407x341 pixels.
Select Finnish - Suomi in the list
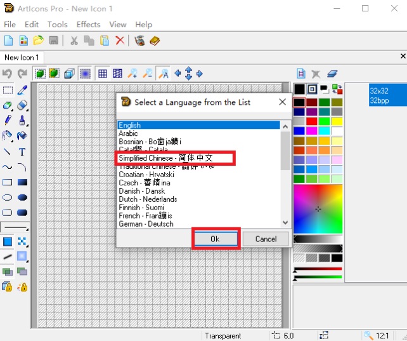[198, 208]
